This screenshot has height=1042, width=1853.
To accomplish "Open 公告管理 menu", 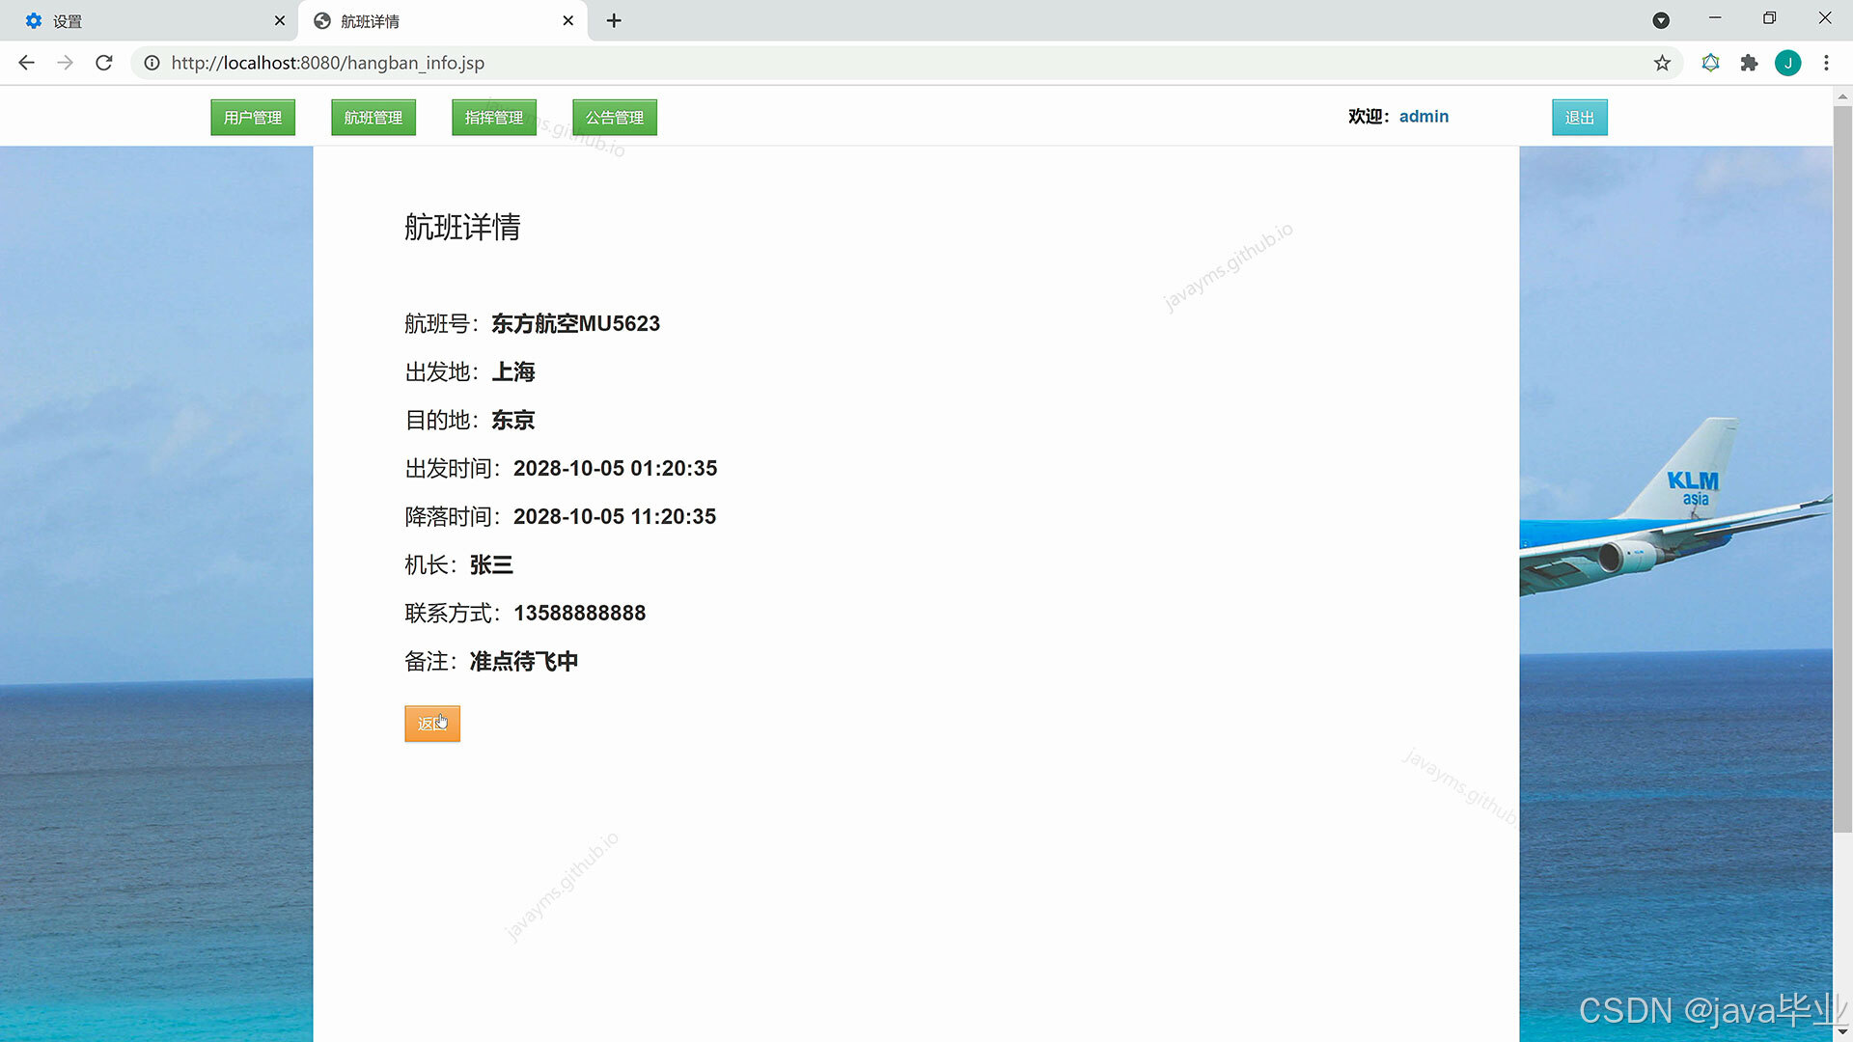I will (x=615, y=118).
